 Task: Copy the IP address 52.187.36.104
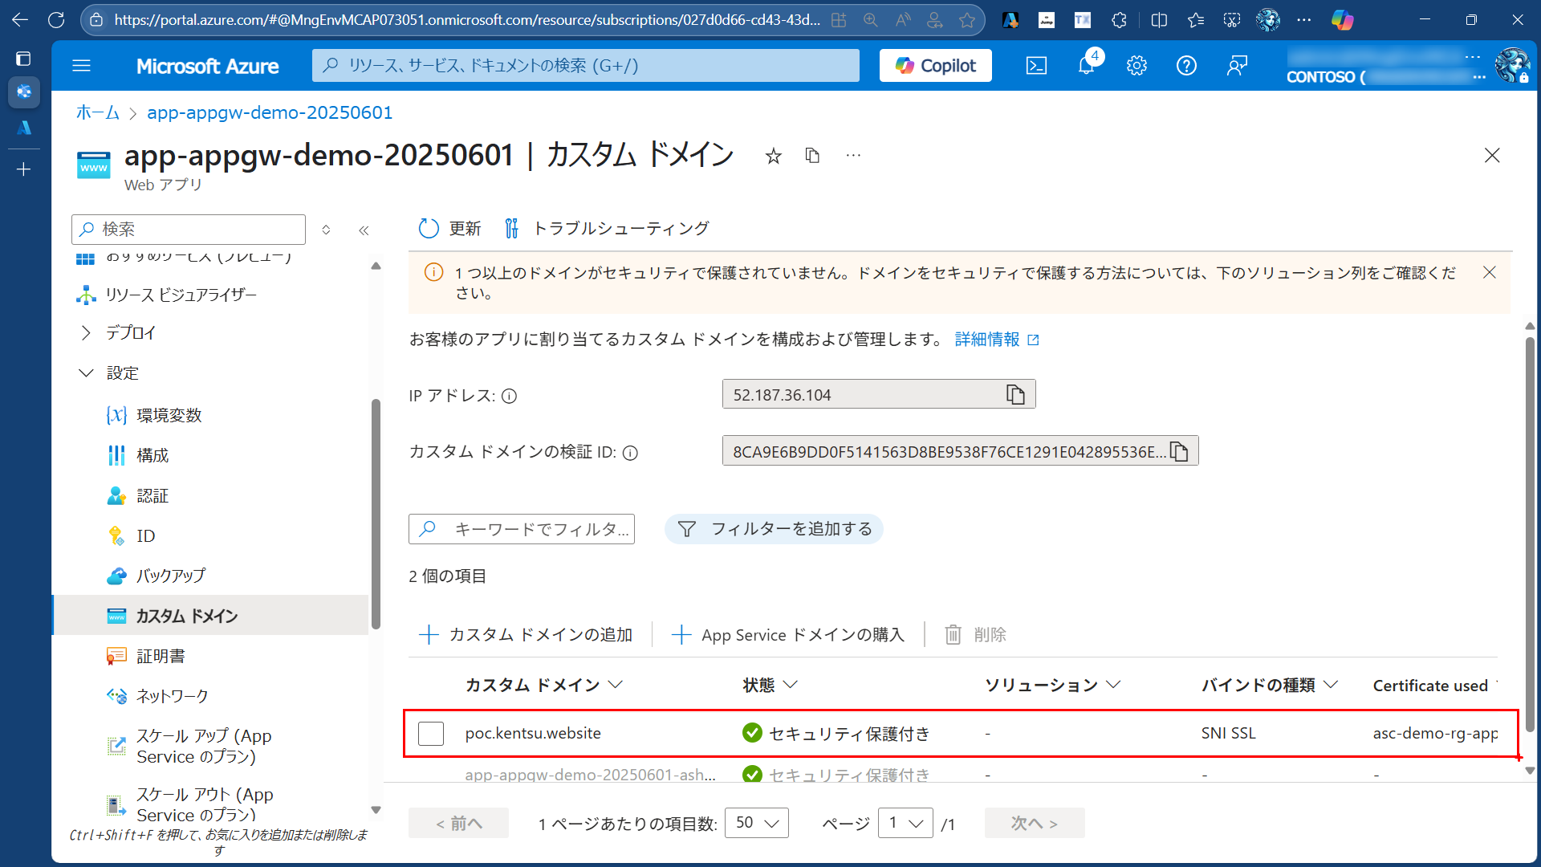(x=1016, y=394)
